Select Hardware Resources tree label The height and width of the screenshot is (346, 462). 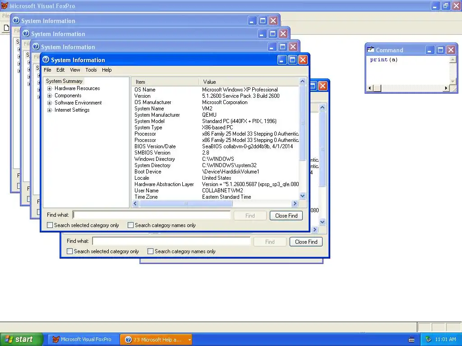[77, 88]
